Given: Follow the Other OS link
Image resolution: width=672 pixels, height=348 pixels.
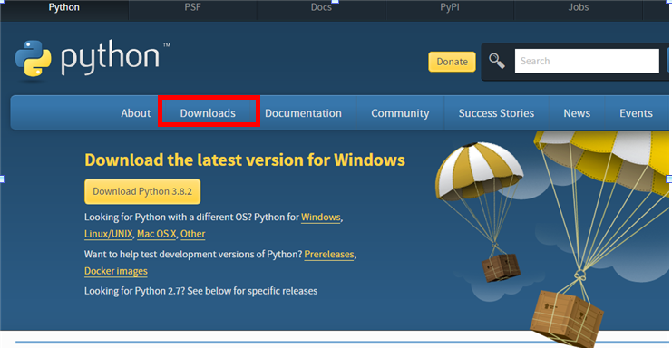Looking at the screenshot, I should click(x=192, y=234).
